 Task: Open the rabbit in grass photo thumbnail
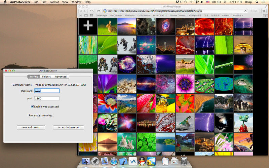tap(107, 26)
